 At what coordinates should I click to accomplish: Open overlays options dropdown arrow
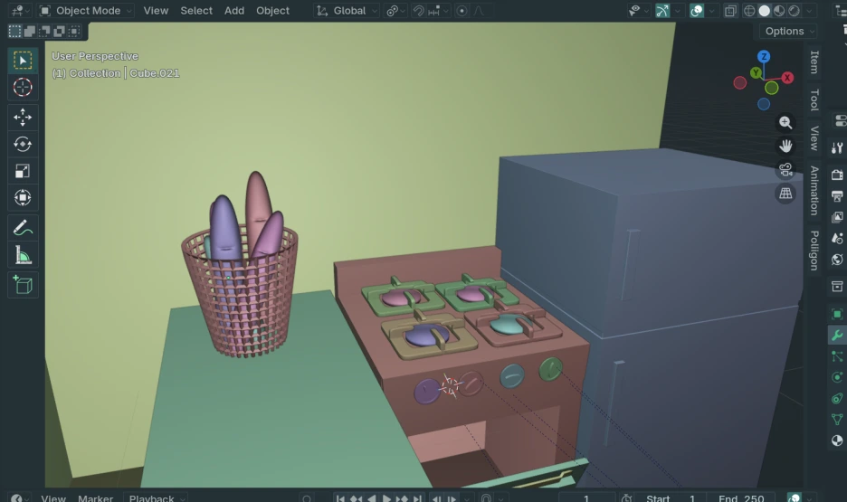point(711,11)
